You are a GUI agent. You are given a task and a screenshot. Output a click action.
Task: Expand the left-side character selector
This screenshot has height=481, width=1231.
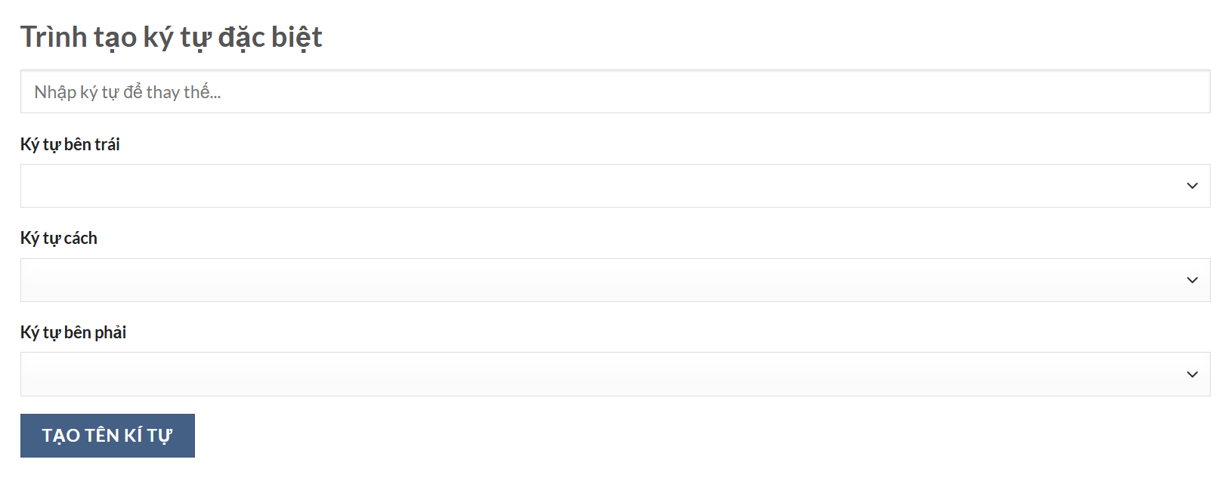(x=614, y=186)
